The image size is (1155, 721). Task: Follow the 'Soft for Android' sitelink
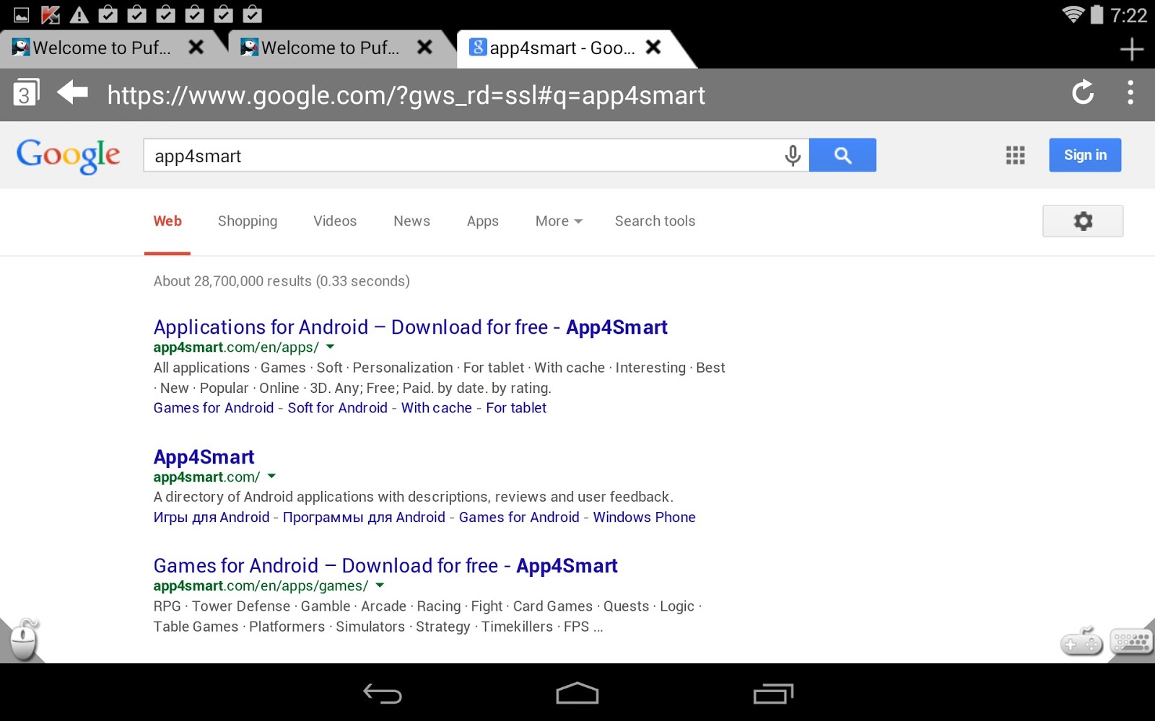[x=337, y=408]
